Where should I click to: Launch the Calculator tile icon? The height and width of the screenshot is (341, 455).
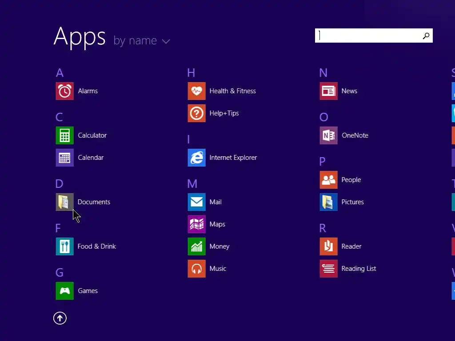click(x=64, y=135)
